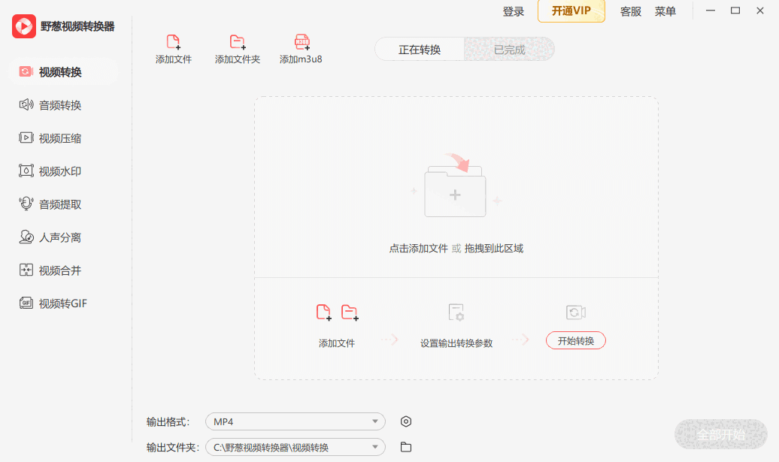Click 登录 to log in
The width and height of the screenshot is (779, 462).
[514, 11]
